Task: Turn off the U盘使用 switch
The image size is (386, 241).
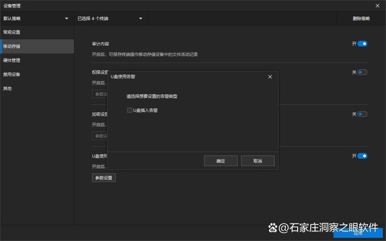Action: click(x=362, y=156)
